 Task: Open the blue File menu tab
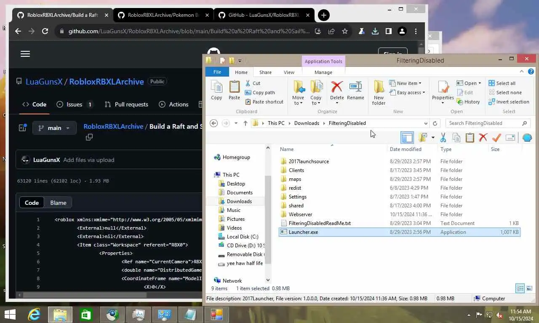click(x=217, y=72)
